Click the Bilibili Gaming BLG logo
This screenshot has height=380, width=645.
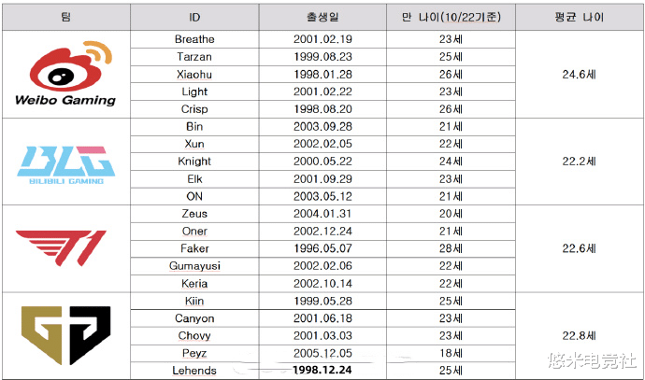pos(65,164)
